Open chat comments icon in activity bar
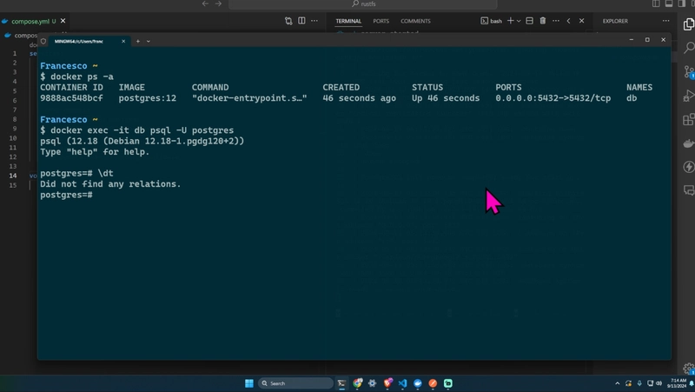Viewport: 695px width, 392px height. pyautogui.click(x=689, y=190)
